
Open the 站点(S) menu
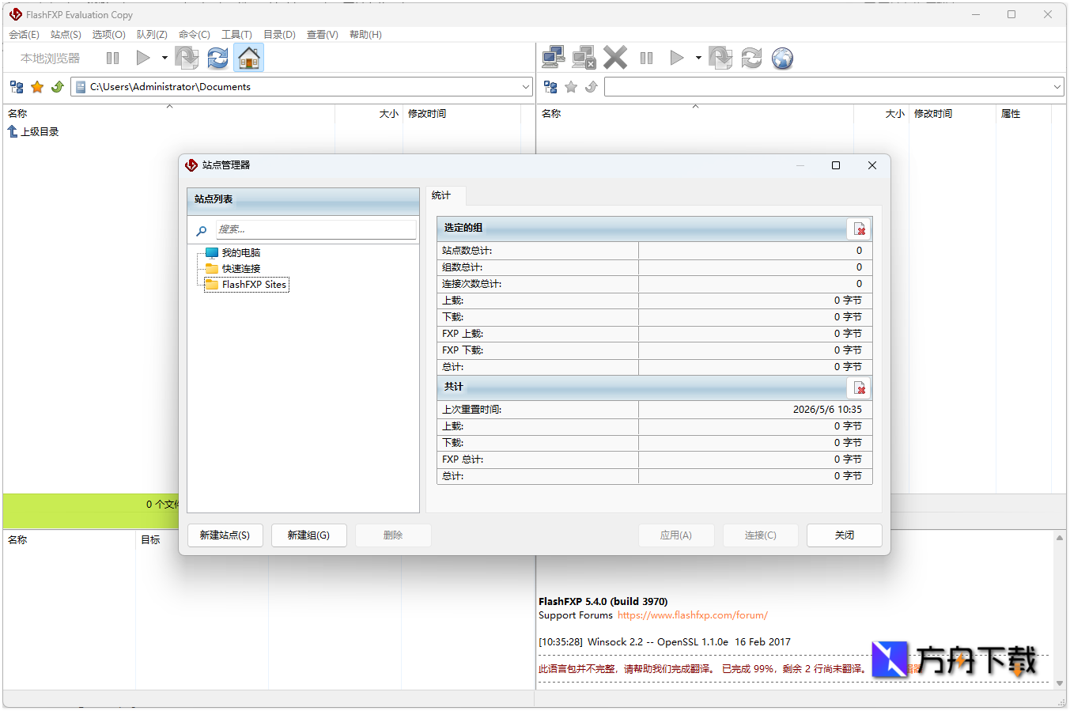tap(66, 35)
